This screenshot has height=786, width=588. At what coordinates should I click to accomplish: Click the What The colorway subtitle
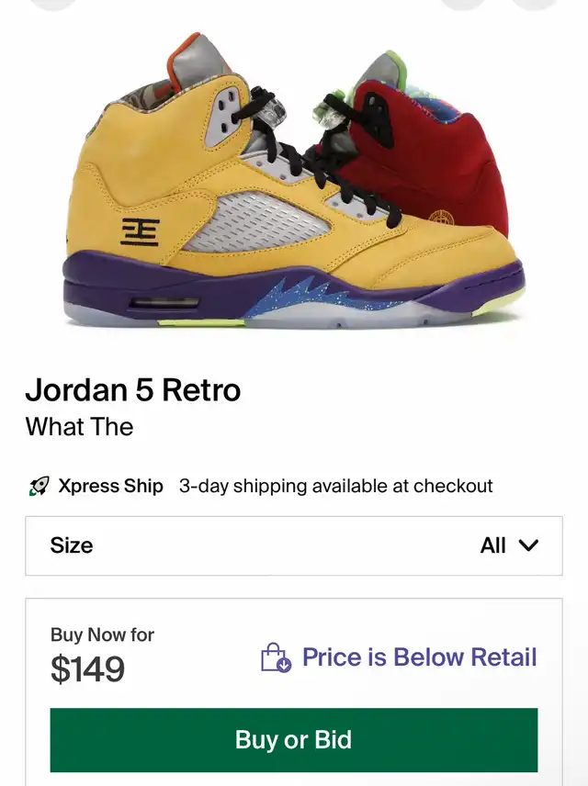(x=79, y=427)
